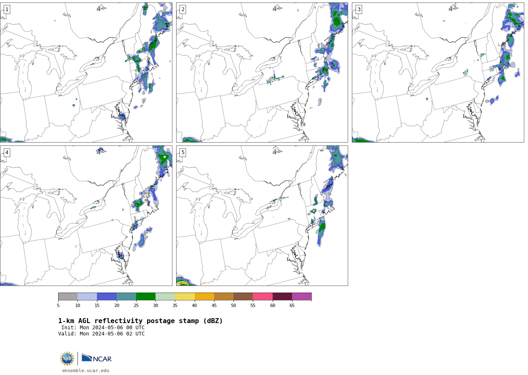Open ensemble member 5 reflectivity map

[262, 216]
